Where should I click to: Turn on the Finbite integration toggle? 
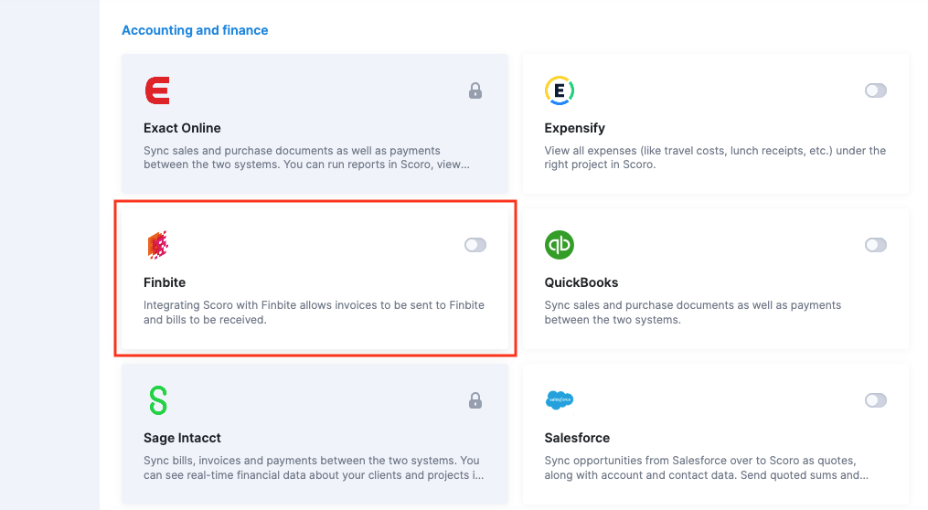(x=475, y=245)
